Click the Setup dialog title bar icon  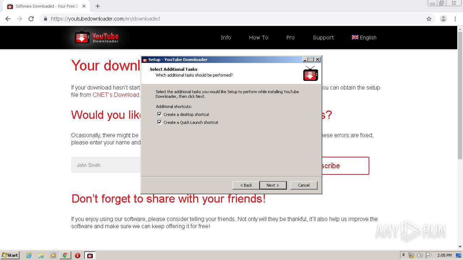(x=145, y=60)
